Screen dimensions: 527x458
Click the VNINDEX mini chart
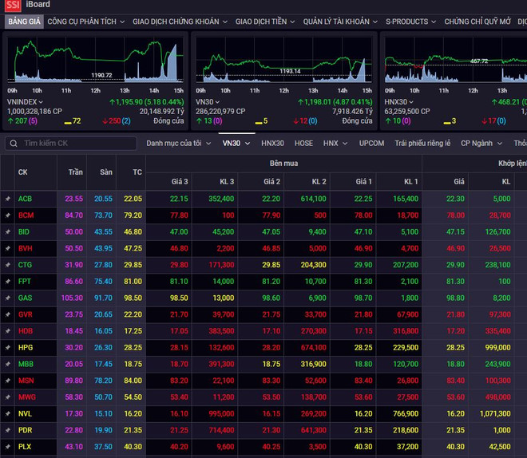pyautogui.click(x=96, y=62)
